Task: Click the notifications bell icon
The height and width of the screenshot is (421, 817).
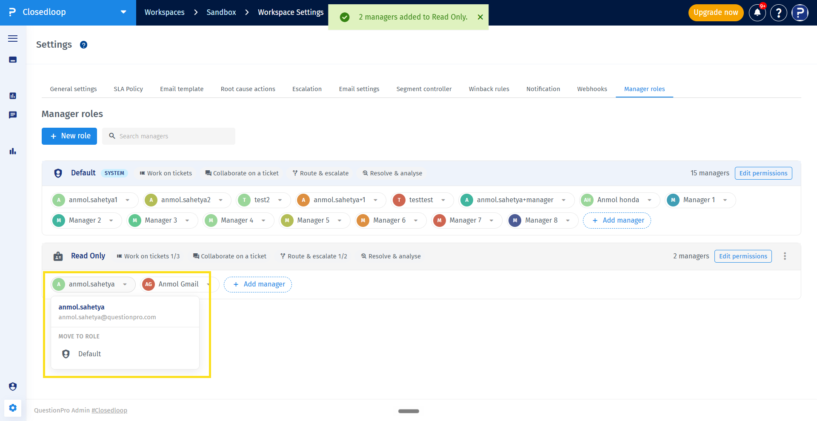Action: 757,13
